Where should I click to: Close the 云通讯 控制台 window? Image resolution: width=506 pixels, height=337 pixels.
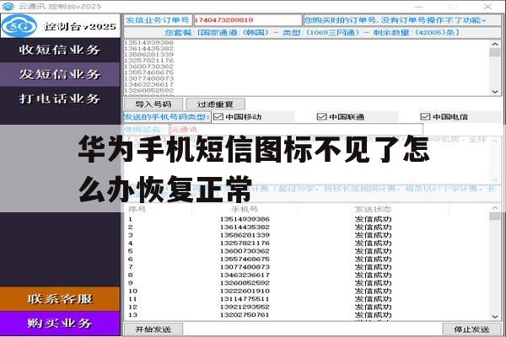click(x=487, y=6)
